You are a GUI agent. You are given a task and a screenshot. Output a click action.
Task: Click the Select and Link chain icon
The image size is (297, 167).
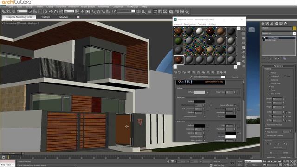pyautogui.click(x=4, y=12)
